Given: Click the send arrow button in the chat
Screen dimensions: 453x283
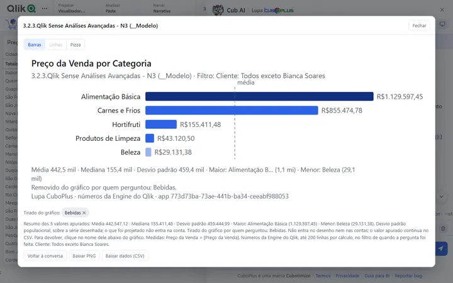Looking at the screenshot, I should tap(441, 248).
